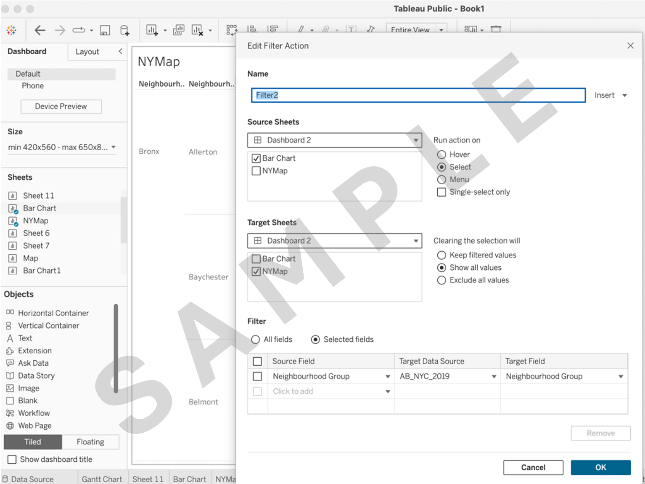Select Keep filtered values option
The height and width of the screenshot is (484, 645).
[441, 255]
